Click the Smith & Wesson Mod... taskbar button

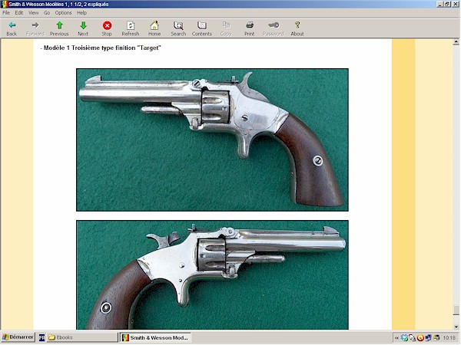pos(156,337)
